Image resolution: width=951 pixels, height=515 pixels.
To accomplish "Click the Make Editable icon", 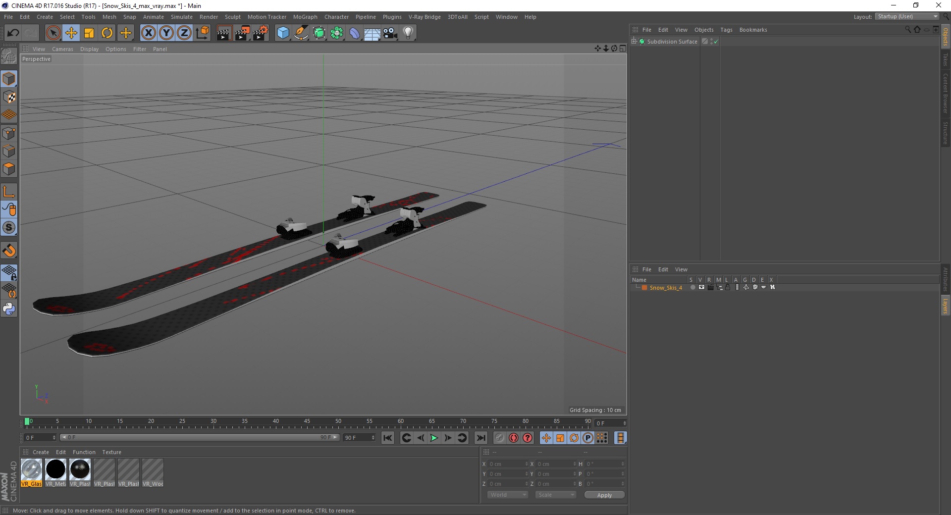I will pos(9,56).
